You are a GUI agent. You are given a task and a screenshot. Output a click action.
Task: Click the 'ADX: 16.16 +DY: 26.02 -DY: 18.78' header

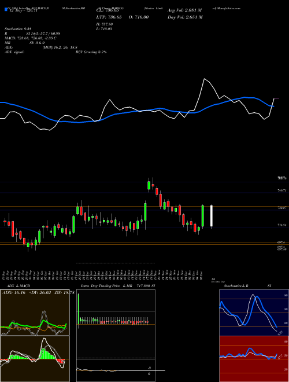38,293
